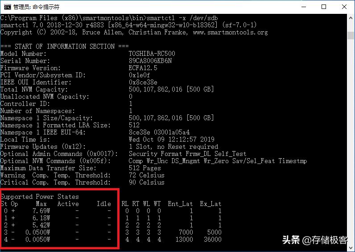Click exit latency value 5000
This screenshot has width=355, height=252.
(x=214, y=232)
